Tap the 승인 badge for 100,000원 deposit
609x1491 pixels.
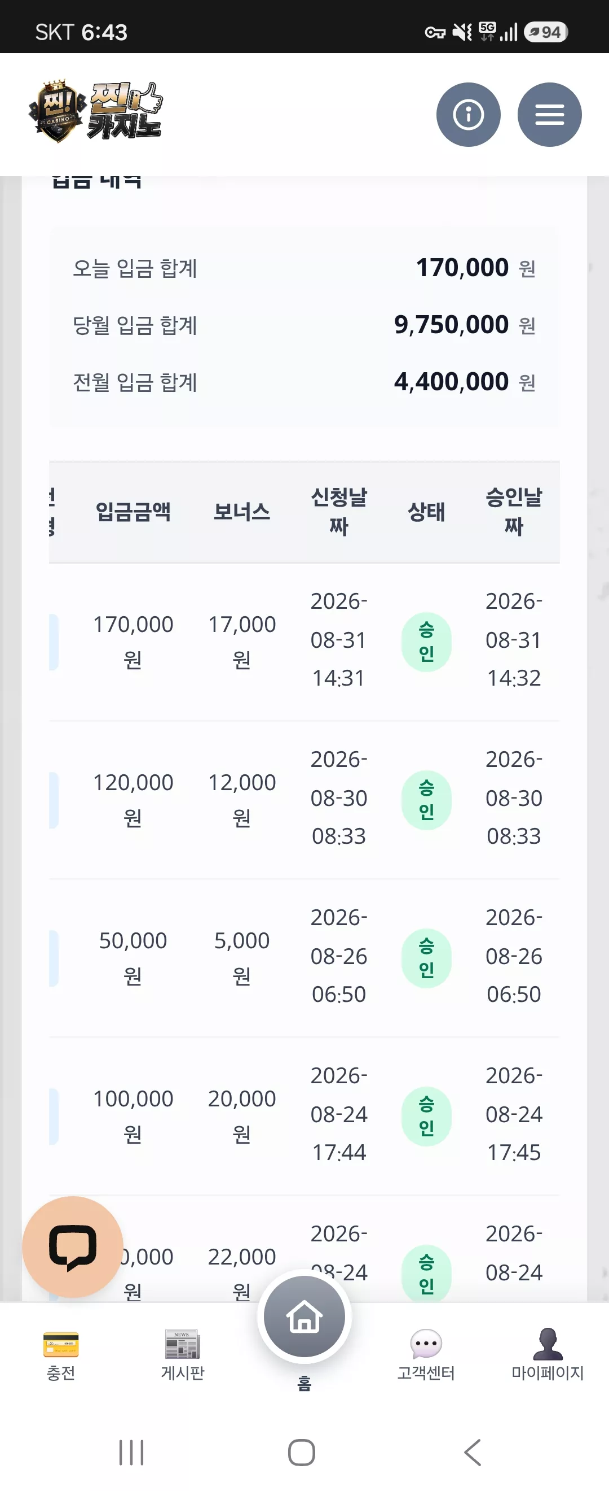click(426, 1116)
